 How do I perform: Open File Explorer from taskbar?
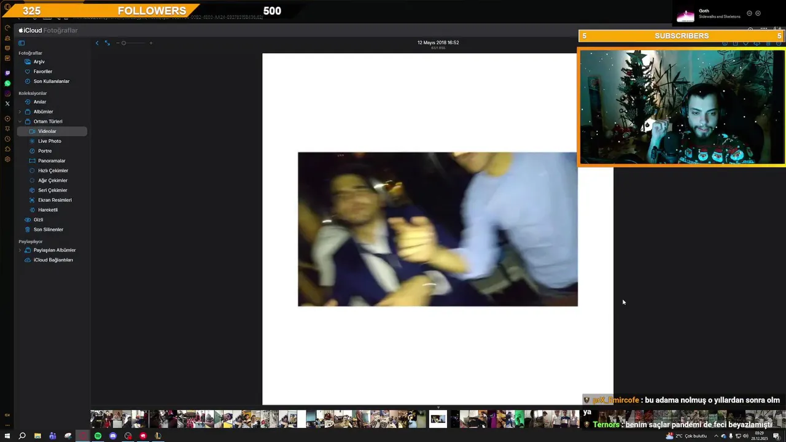[37, 436]
